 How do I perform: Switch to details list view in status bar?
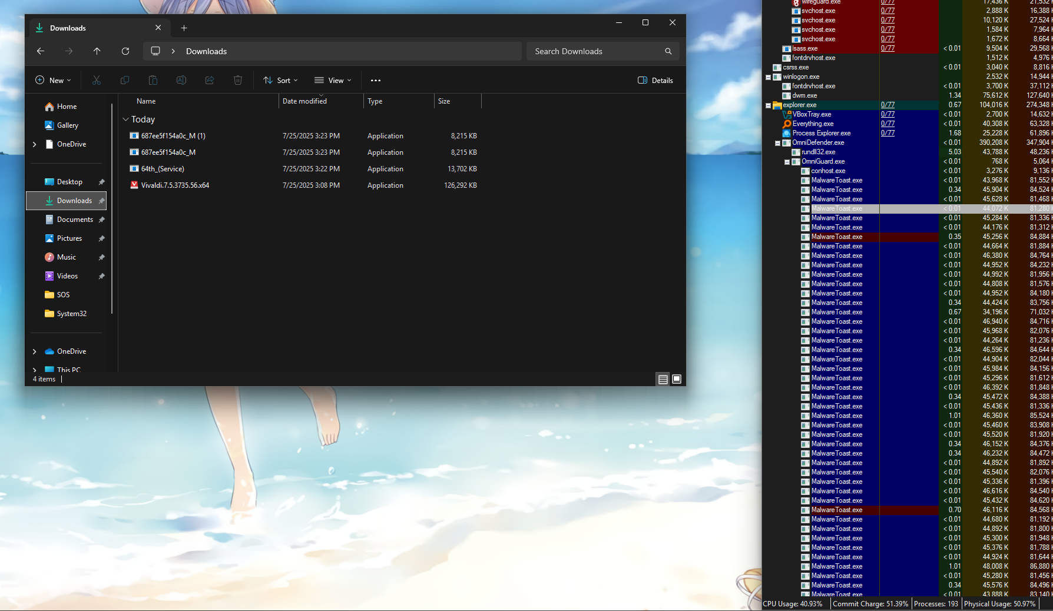click(663, 380)
